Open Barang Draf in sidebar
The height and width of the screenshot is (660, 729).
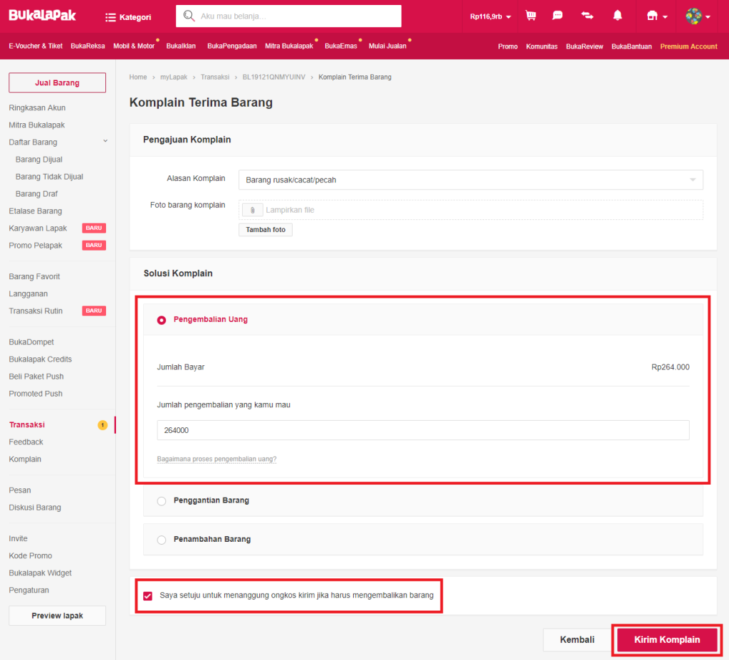(x=37, y=194)
